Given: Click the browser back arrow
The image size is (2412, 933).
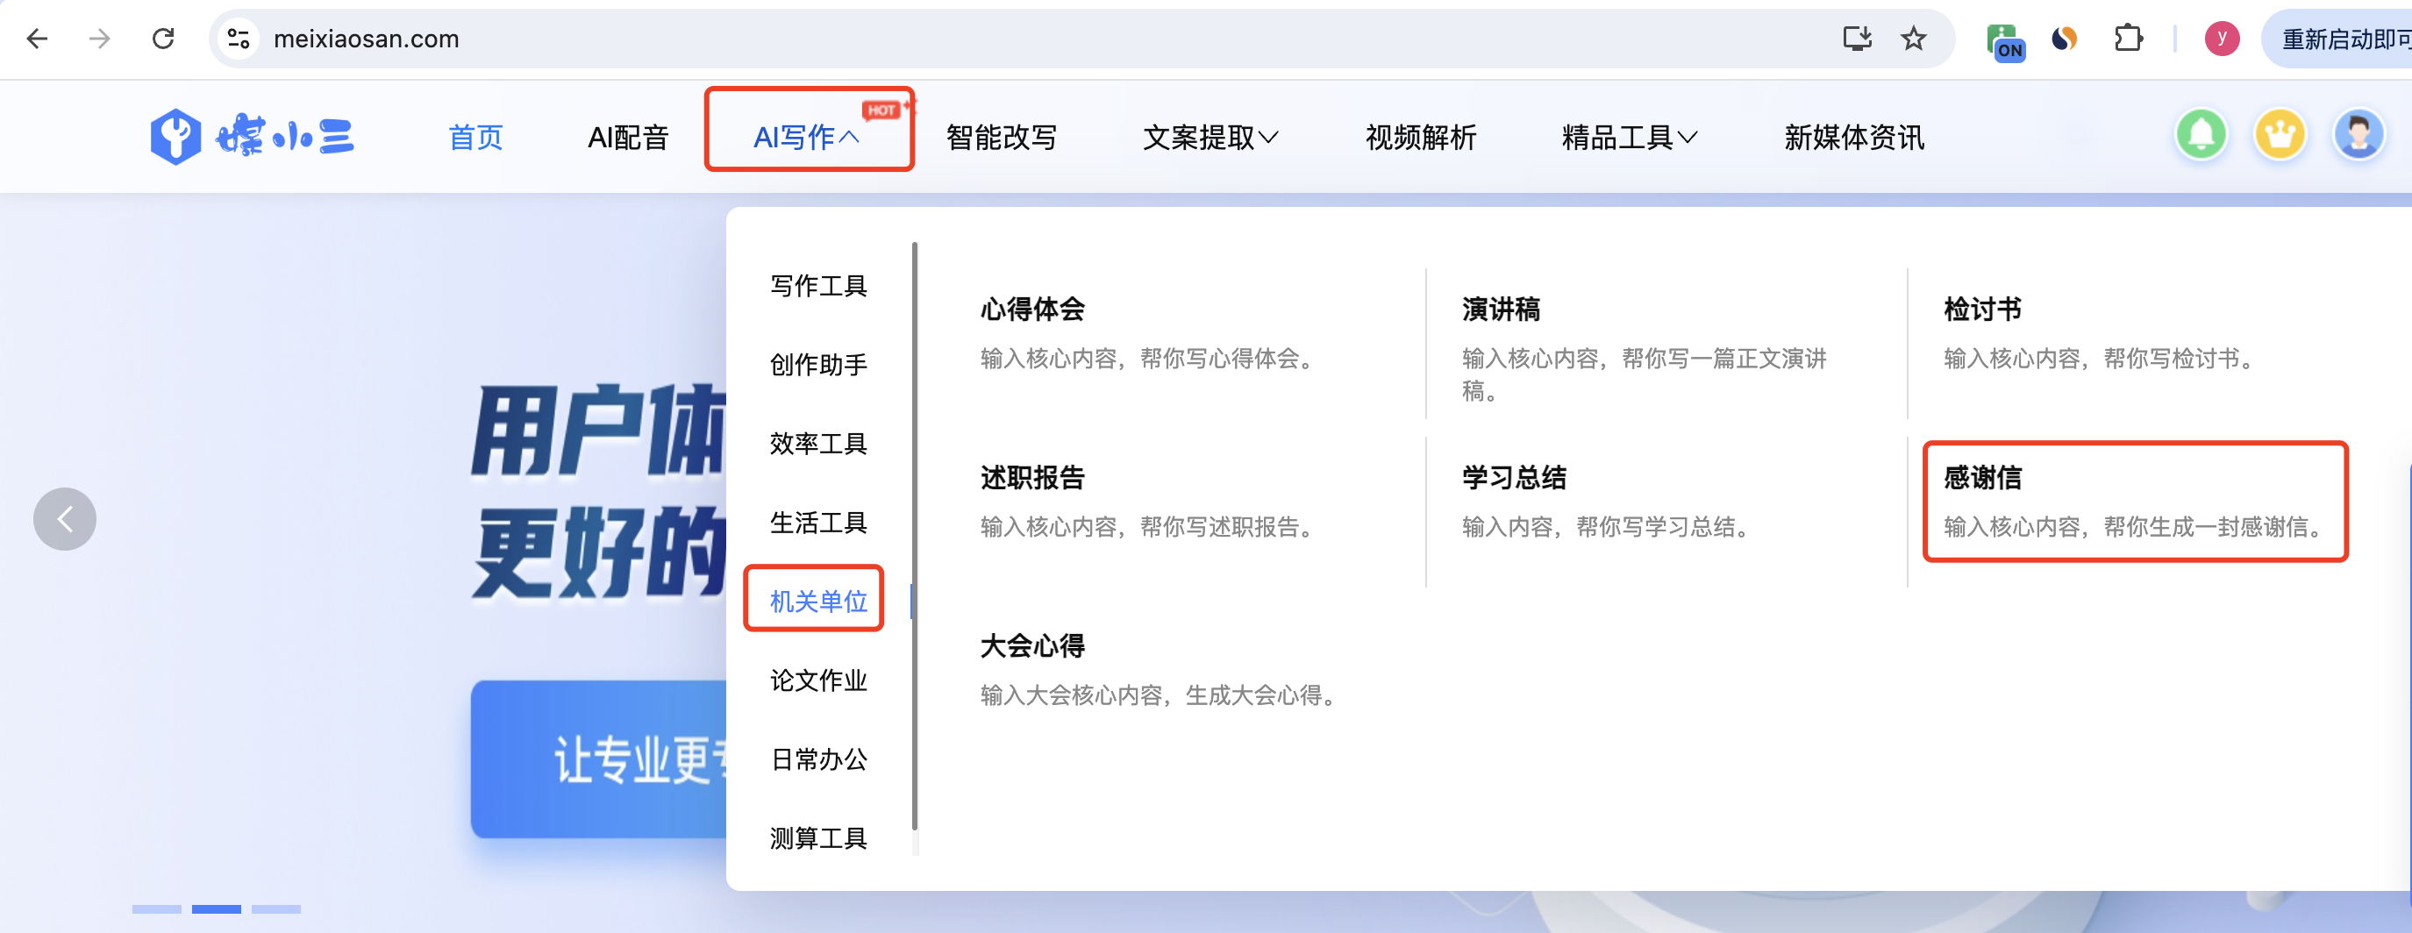Looking at the screenshot, I should tap(38, 39).
